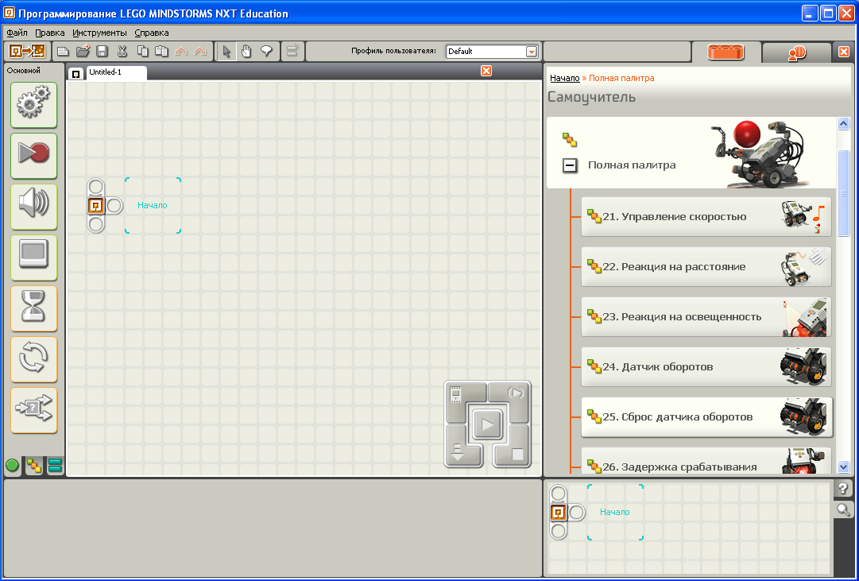Select the Move block in the palette
The height and width of the screenshot is (581, 859).
point(33,105)
